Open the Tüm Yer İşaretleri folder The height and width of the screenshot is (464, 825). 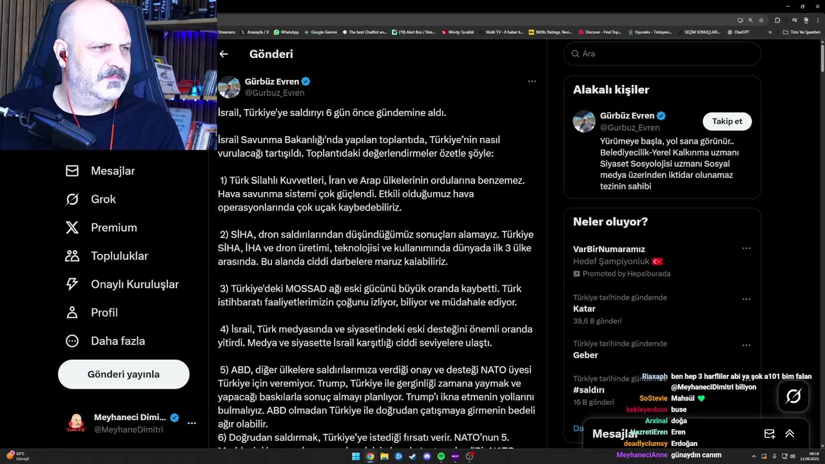800,32
